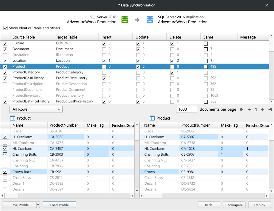Click the Load Profile button
The width and height of the screenshot is (274, 211).
[60, 205]
